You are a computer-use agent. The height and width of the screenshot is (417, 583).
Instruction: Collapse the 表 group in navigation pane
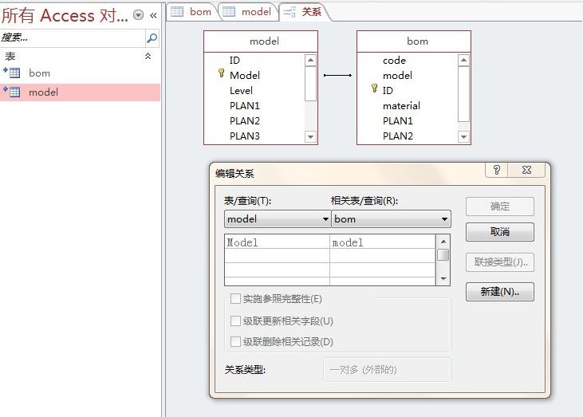tap(148, 56)
